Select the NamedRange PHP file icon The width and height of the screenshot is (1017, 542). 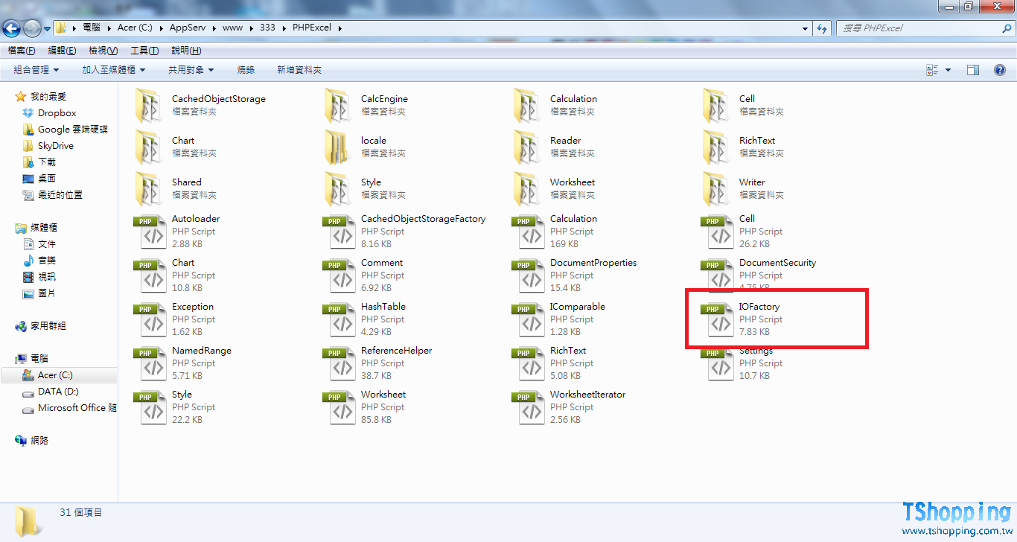pyautogui.click(x=150, y=364)
